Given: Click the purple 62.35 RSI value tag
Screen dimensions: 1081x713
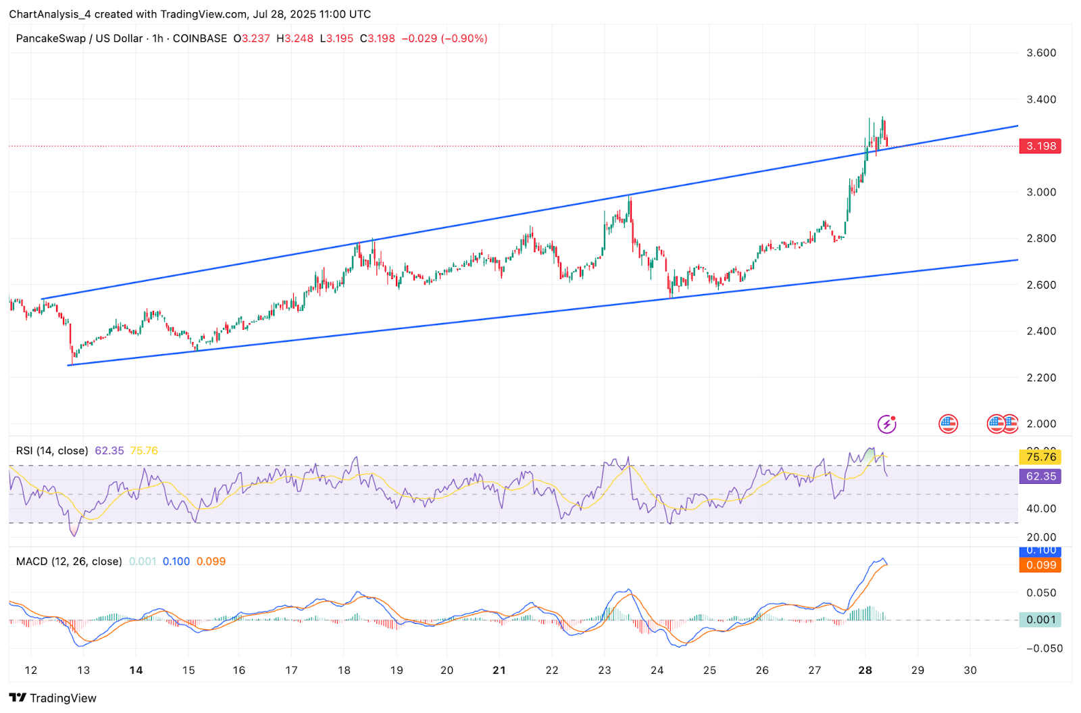Looking at the screenshot, I should click(1040, 476).
